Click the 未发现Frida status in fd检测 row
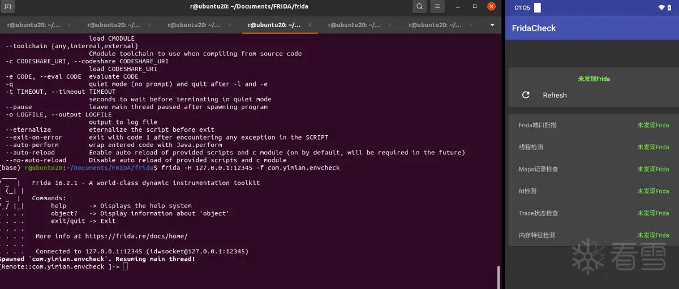Screen dimensions: 679x289 (x=653, y=191)
